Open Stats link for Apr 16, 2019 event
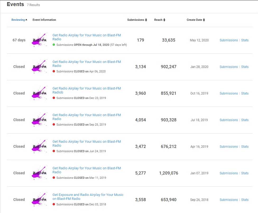 [x=245, y=146]
